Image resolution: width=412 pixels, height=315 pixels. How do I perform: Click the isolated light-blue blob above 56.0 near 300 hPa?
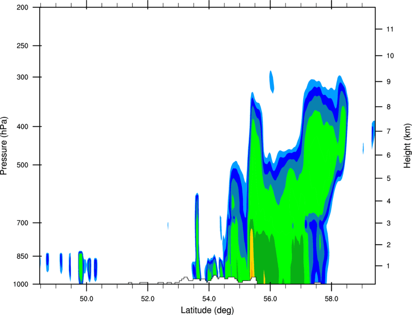pos(272,82)
